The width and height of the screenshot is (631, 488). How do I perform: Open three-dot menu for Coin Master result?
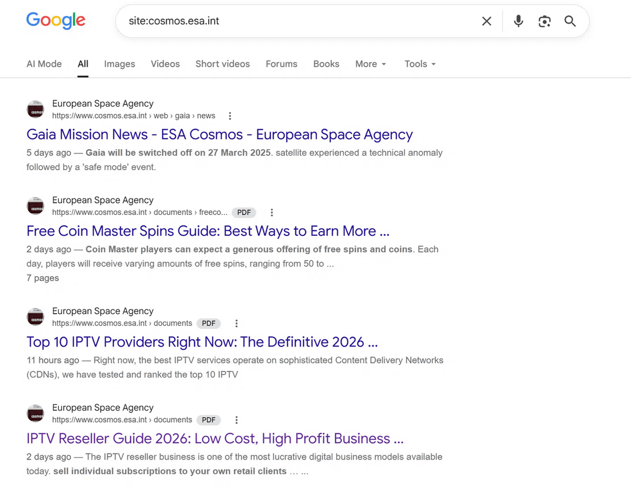tap(272, 213)
